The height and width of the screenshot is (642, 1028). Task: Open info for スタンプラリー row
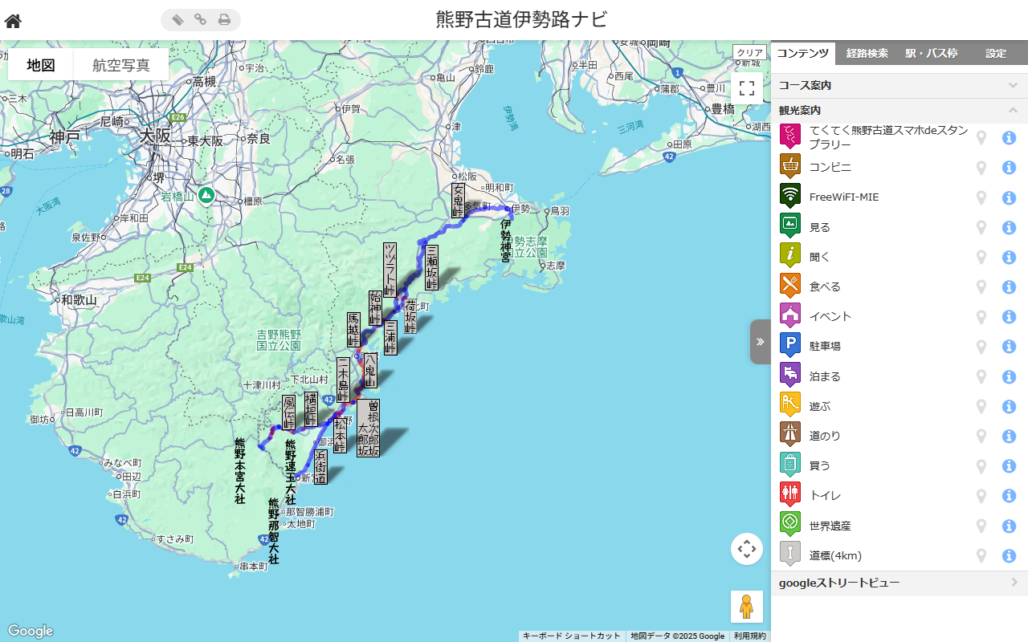coord(1010,138)
